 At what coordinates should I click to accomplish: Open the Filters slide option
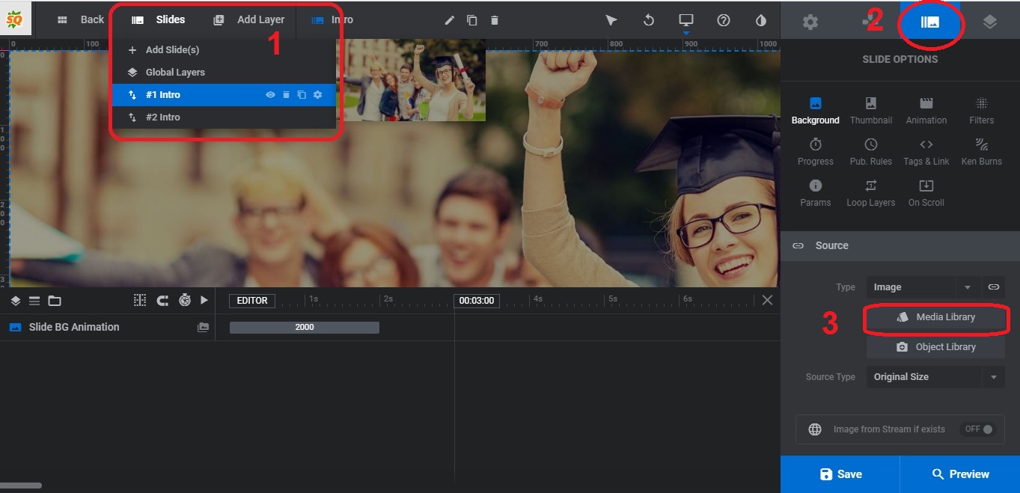tap(982, 111)
